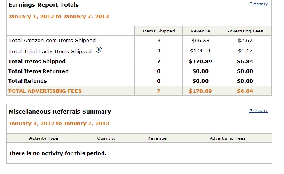Click the Items Shipped column header
The width and height of the screenshot is (284, 174).
pyautogui.click(x=158, y=31)
